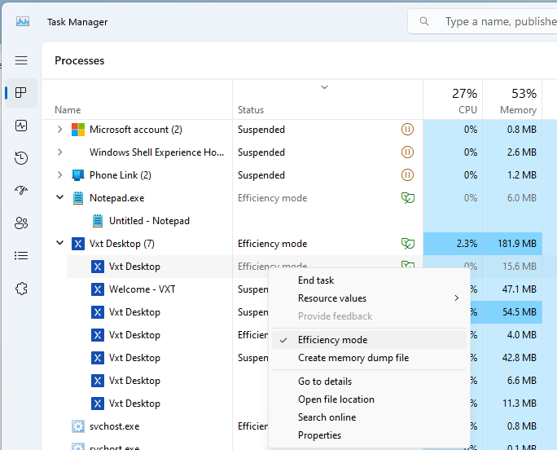The height and width of the screenshot is (450, 557).
Task: Select Create memory dump file
Action: tap(353, 358)
